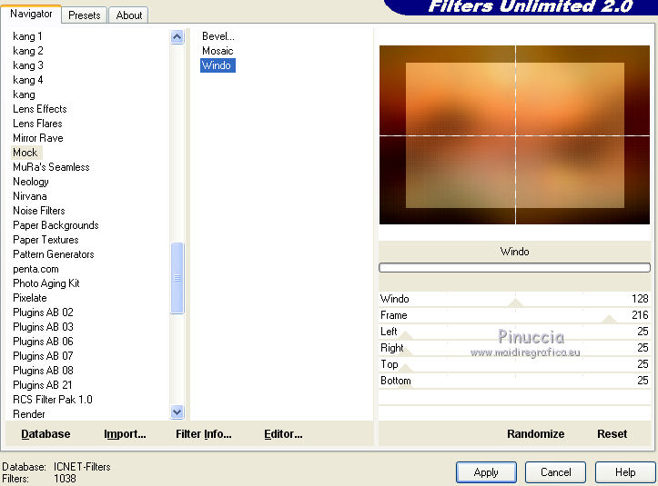
Task: Select the Render category
Action: [x=29, y=414]
